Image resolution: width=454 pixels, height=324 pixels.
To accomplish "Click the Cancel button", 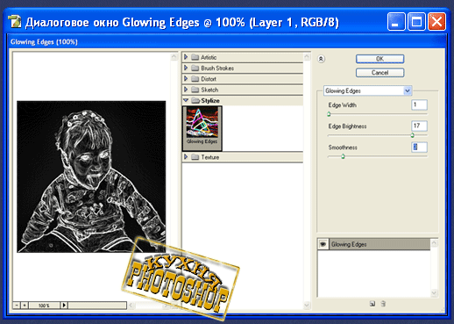I will (380, 73).
